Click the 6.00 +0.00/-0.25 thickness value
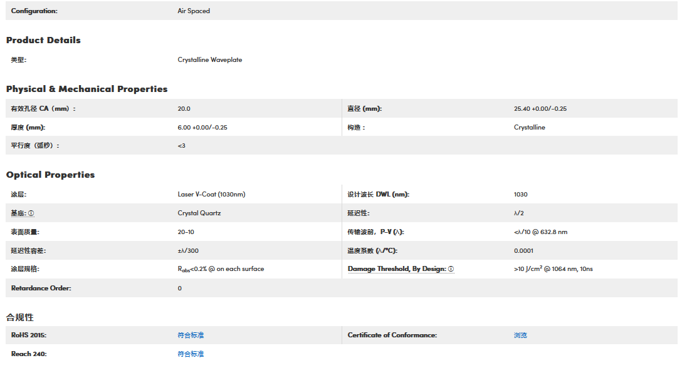This screenshot has width=682, height=373. (x=202, y=128)
